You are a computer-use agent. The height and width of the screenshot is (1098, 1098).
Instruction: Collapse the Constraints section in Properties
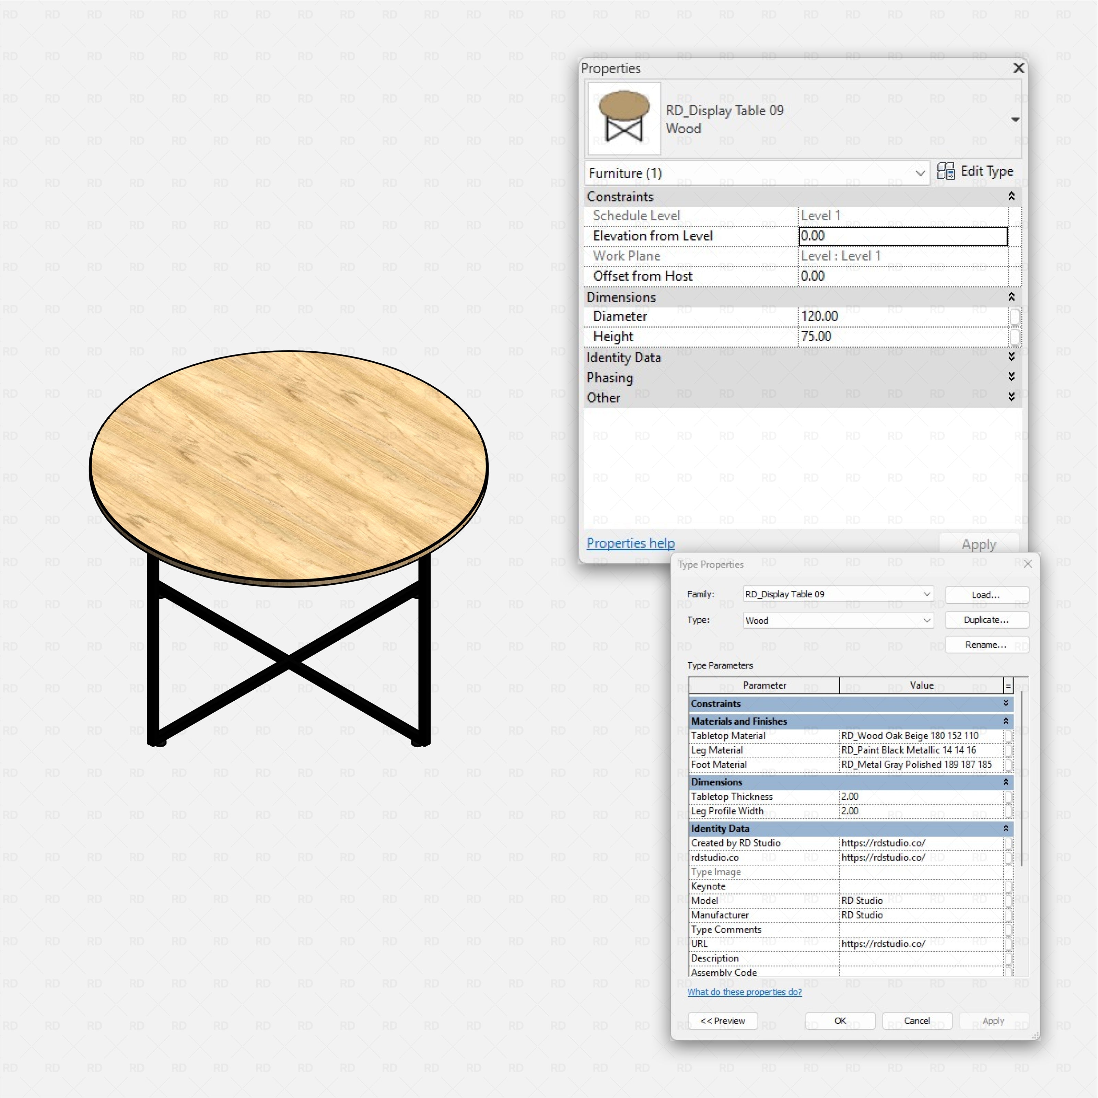click(1012, 196)
